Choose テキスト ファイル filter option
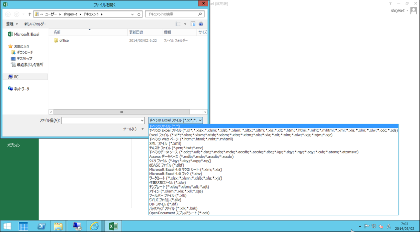The image size is (420, 232). point(274,148)
